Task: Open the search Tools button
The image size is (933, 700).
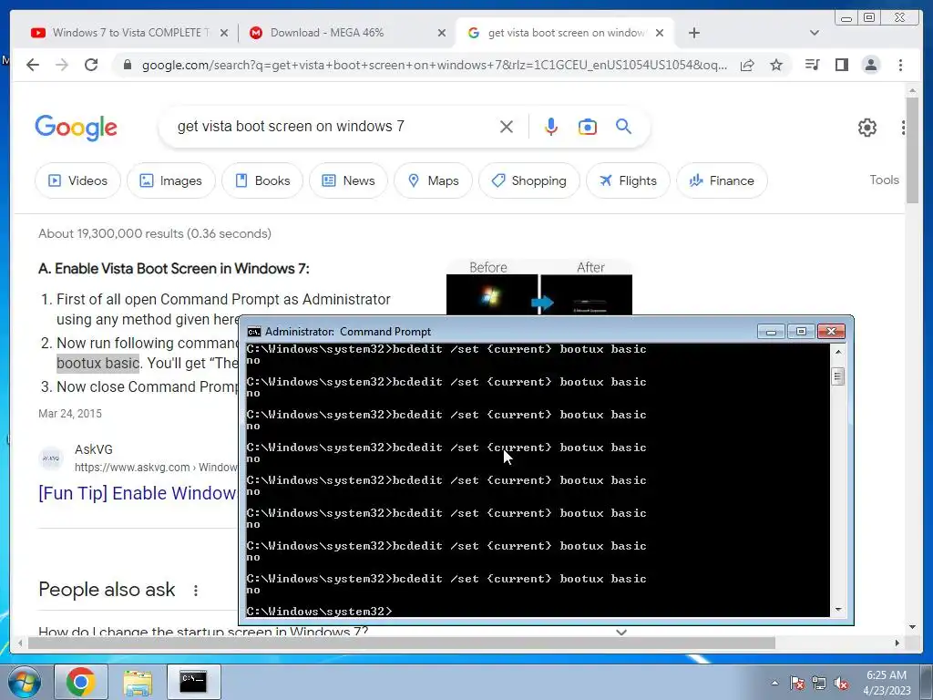Action: click(884, 180)
